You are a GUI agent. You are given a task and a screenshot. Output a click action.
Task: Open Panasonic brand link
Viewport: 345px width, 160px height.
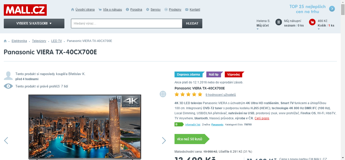[x=217, y=125]
